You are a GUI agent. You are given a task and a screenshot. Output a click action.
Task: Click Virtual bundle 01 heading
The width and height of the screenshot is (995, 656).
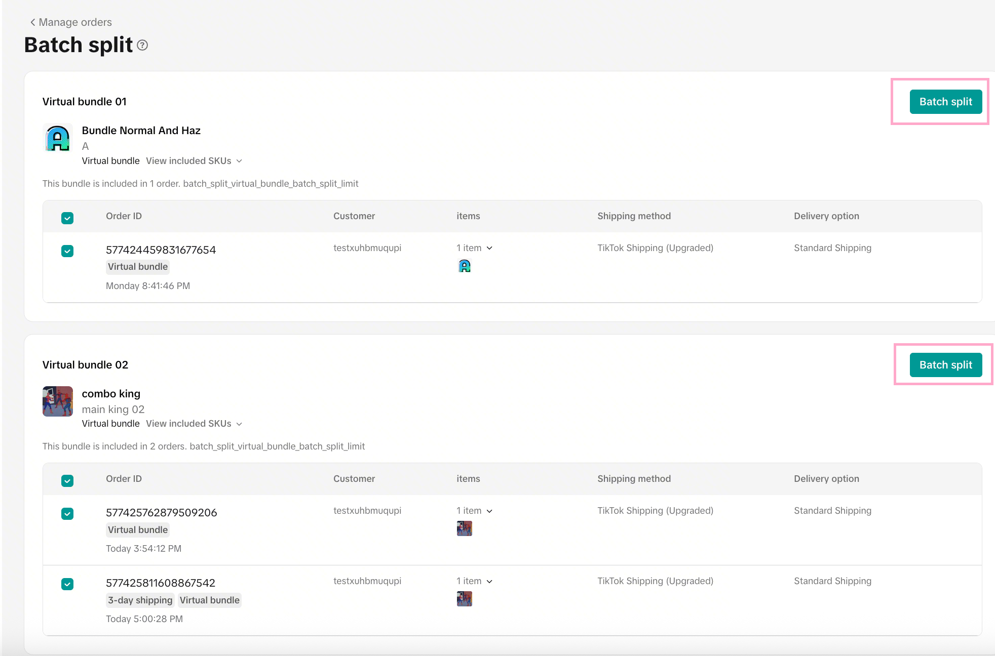[85, 102]
